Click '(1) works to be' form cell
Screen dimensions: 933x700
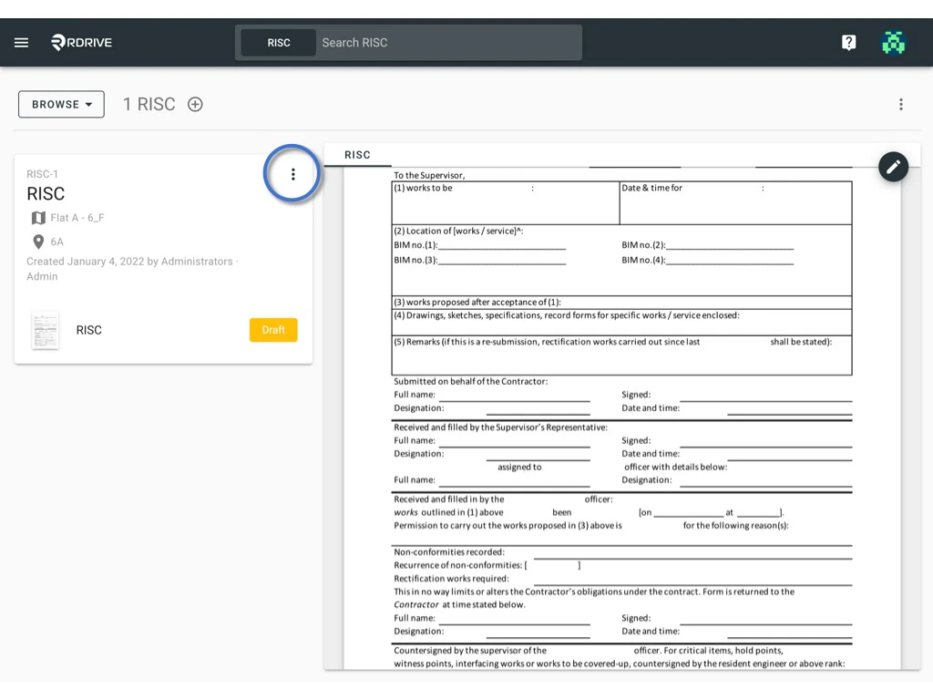506,203
